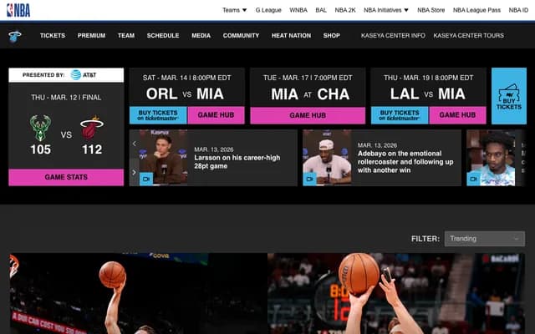Click the Miami Heat logo in navbar

pos(15,36)
